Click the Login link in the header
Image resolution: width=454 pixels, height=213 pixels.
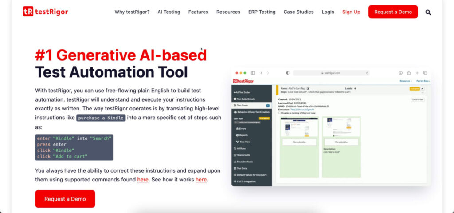click(x=328, y=12)
